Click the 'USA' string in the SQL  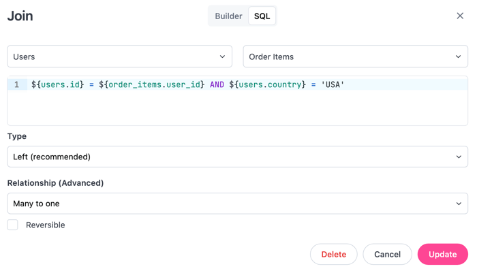click(333, 84)
